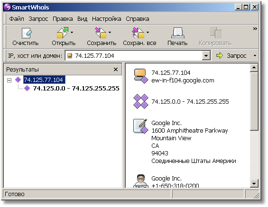Click the 1600 Amphitheatre Parkway text

pos(190,131)
